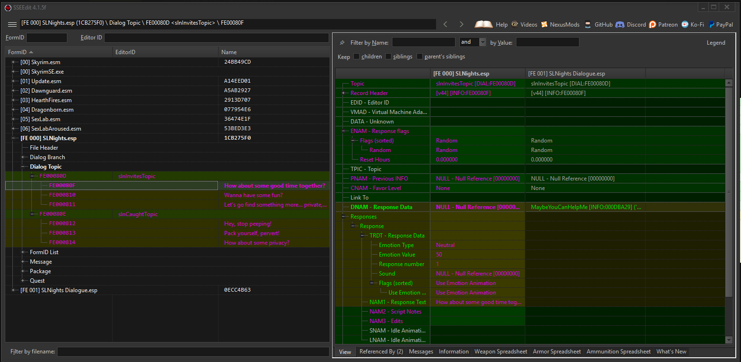Screen dimensions: 741x362
Task: Open the Patreon page
Action: click(x=663, y=24)
